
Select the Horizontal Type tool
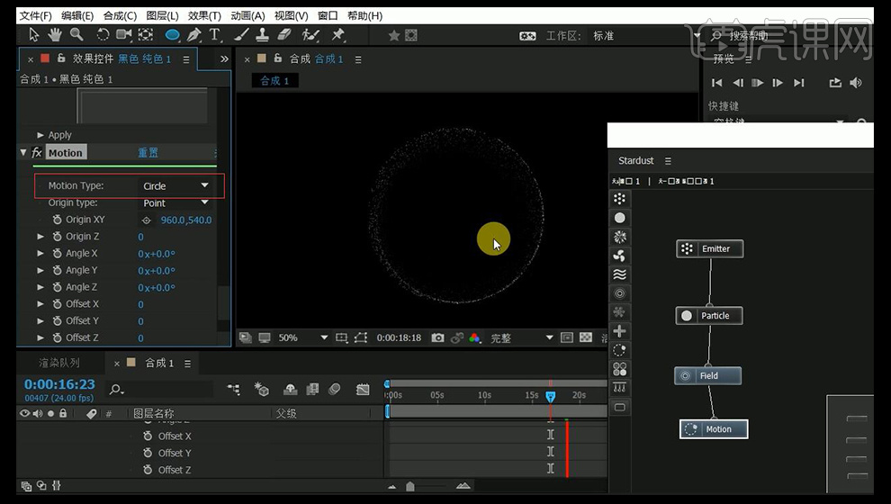coord(215,35)
